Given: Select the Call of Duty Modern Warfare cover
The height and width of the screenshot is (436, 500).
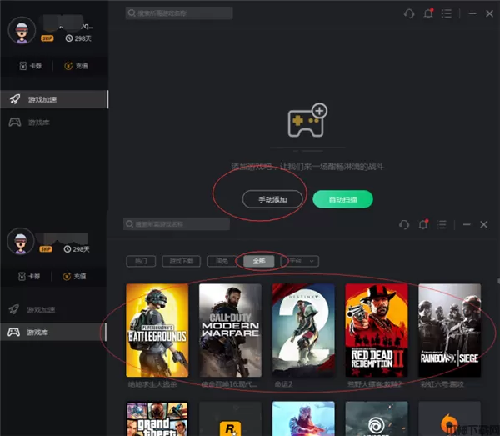Looking at the screenshot, I should 230,330.
